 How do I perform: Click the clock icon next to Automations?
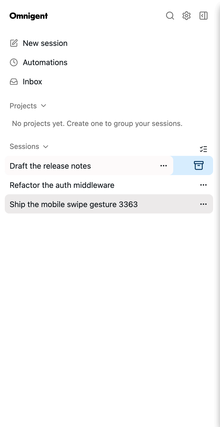pyautogui.click(x=14, y=62)
